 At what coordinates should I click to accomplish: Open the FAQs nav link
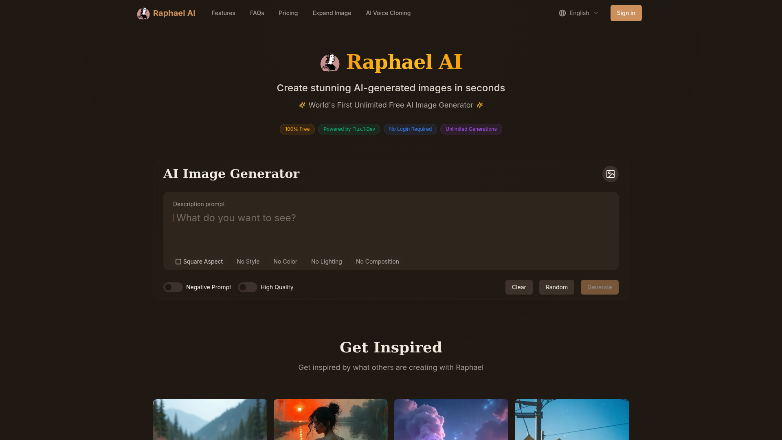[x=257, y=13]
